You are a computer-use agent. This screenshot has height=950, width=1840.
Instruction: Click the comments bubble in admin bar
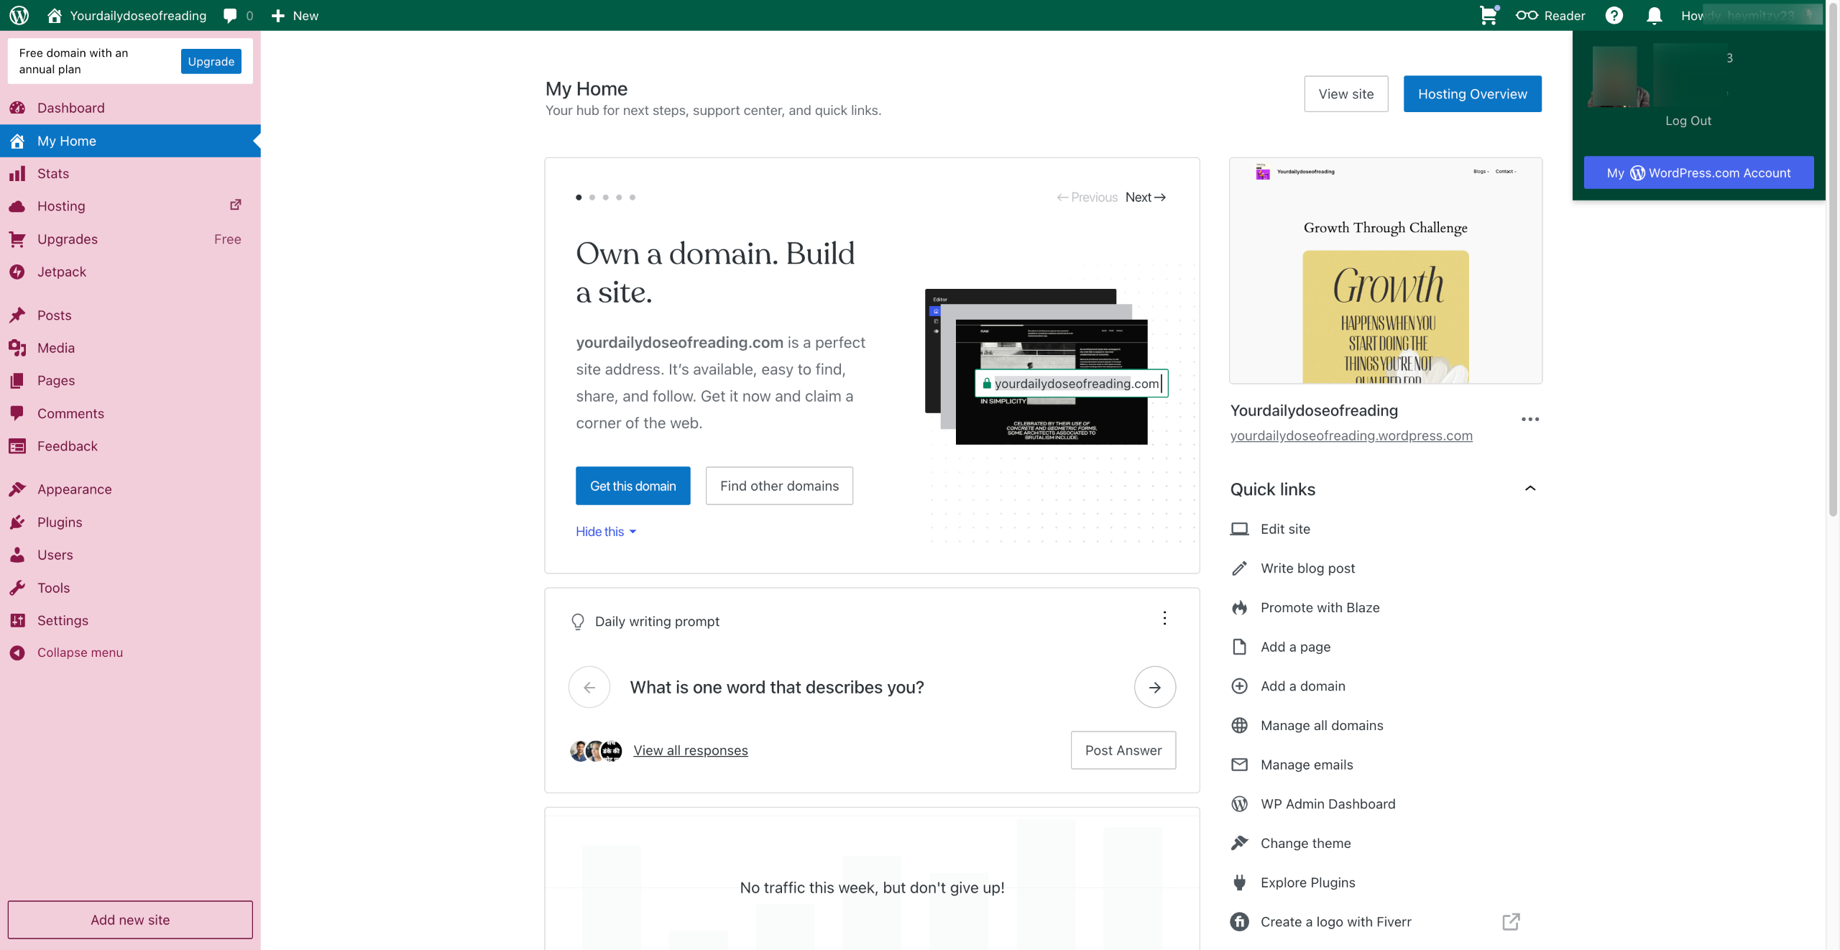click(x=231, y=15)
